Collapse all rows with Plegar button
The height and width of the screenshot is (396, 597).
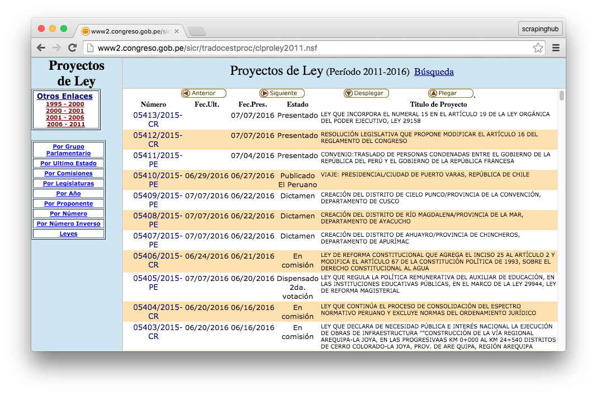click(451, 93)
